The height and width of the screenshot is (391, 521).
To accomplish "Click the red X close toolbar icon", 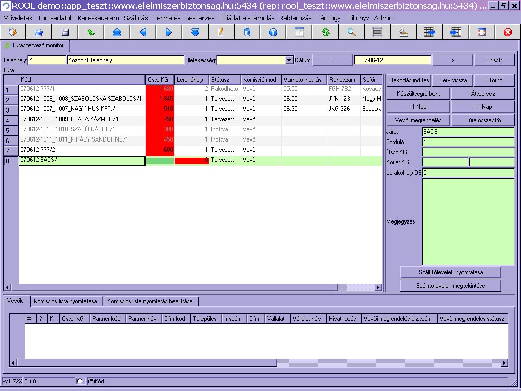I will point(507,32).
